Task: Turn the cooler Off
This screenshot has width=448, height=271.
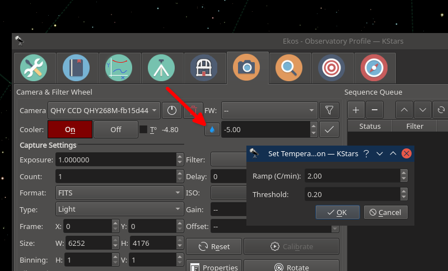Action: point(116,129)
